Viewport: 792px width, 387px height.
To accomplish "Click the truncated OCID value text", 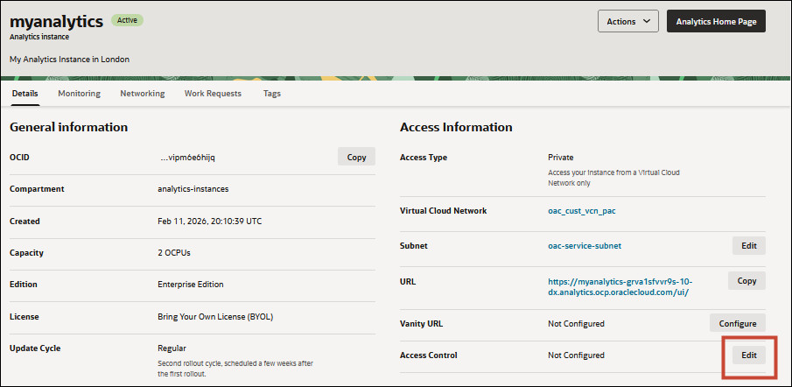I will pos(187,158).
